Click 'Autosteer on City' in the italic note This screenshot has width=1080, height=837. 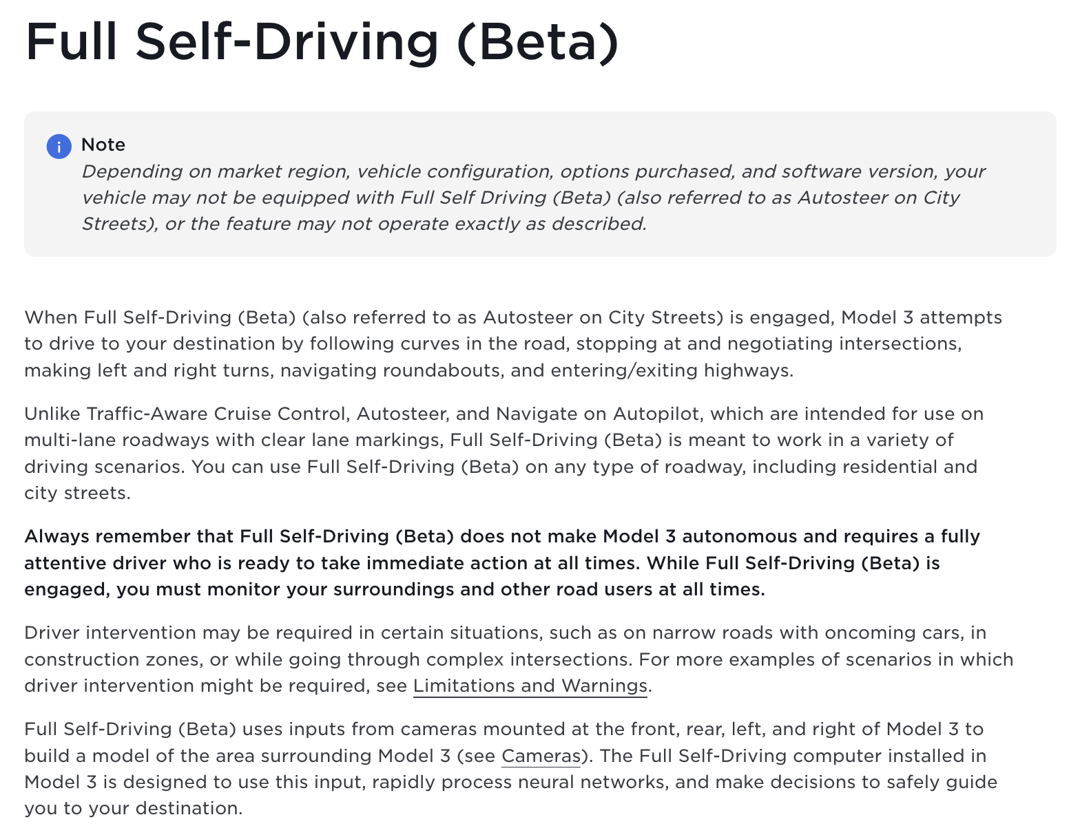(879, 198)
